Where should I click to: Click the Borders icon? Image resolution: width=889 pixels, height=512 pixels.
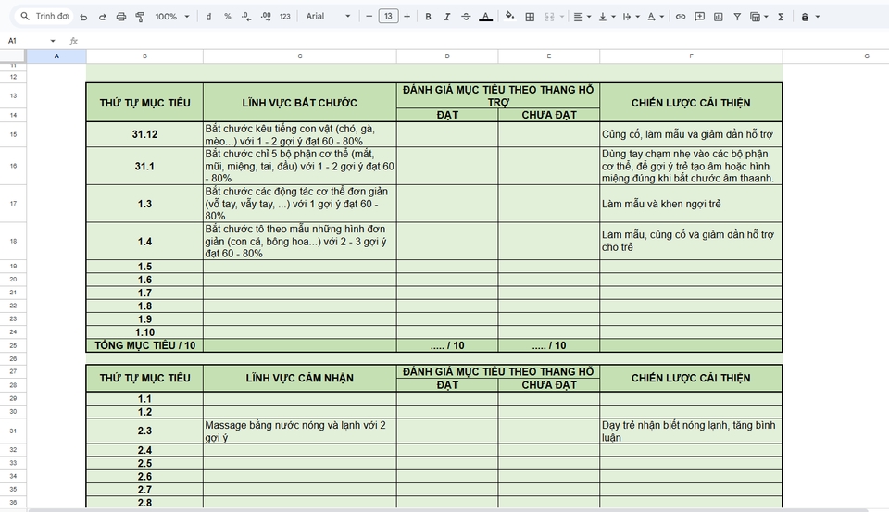point(530,17)
